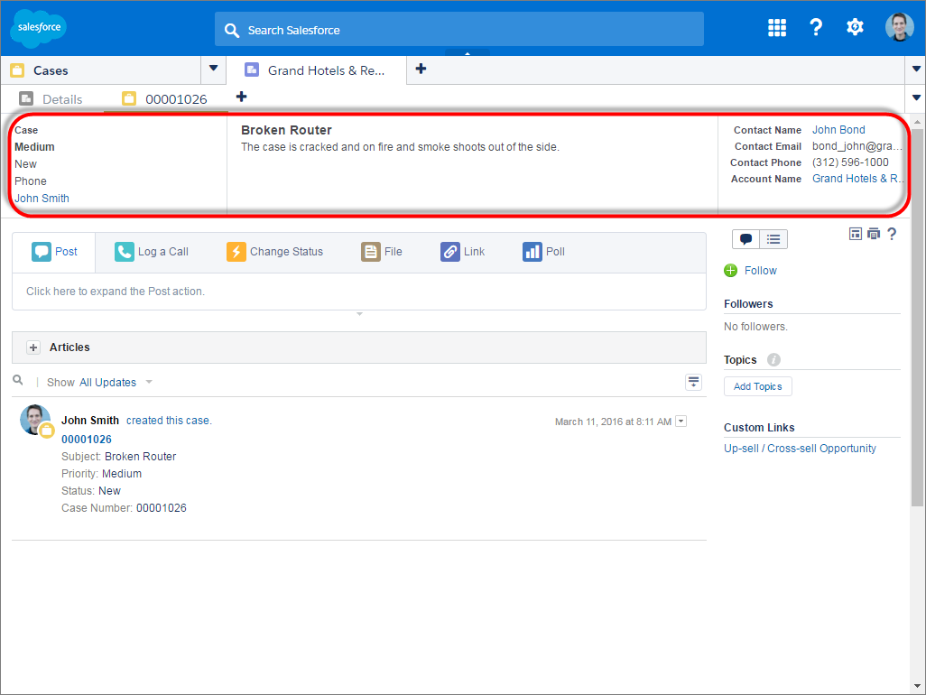926x695 pixels.
Task: Switch to Details list view toggle
Action: (773, 239)
